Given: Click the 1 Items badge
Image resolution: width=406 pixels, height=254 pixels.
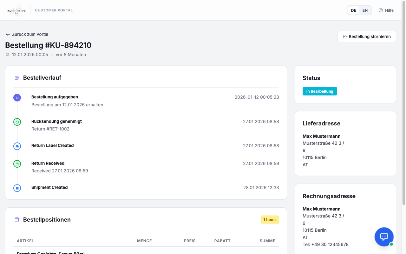Looking at the screenshot, I should 270,219.
